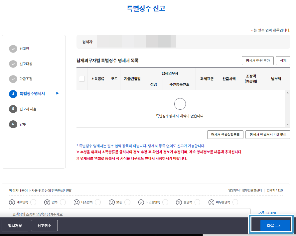Click the 담당부서 : 정부민원콜센터 text
296x236 pixels.
[245, 190]
